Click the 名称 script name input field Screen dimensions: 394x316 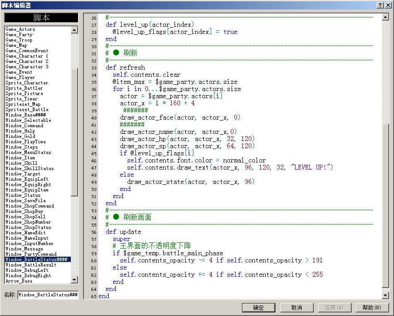click(x=48, y=295)
